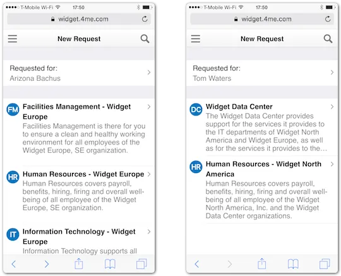This screenshot has height=276, width=341.
Task: Go forward in left phone's Safari toolbar
Action: (x=47, y=264)
